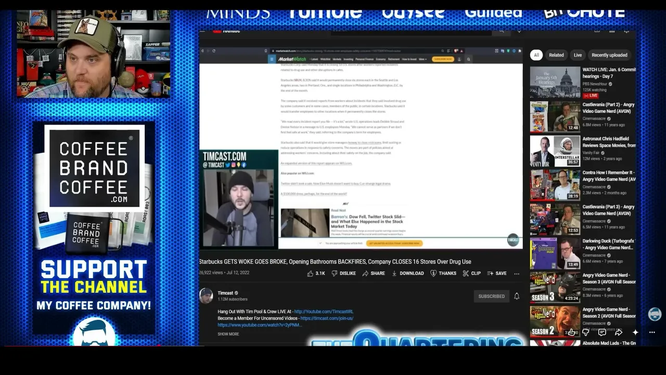
Task: Select the Recently uploaded filter chip
Action: click(x=609, y=55)
